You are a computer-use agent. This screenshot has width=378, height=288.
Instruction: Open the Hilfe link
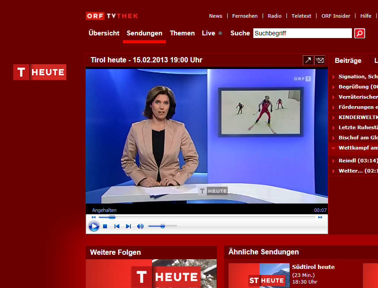coord(366,16)
